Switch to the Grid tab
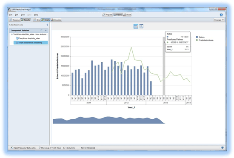This screenshot has width=234, height=158. (x=37, y=20)
